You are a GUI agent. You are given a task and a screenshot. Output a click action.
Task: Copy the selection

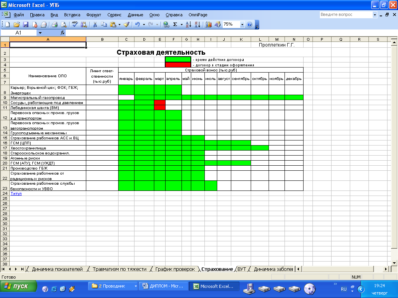(x=104, y=24)
